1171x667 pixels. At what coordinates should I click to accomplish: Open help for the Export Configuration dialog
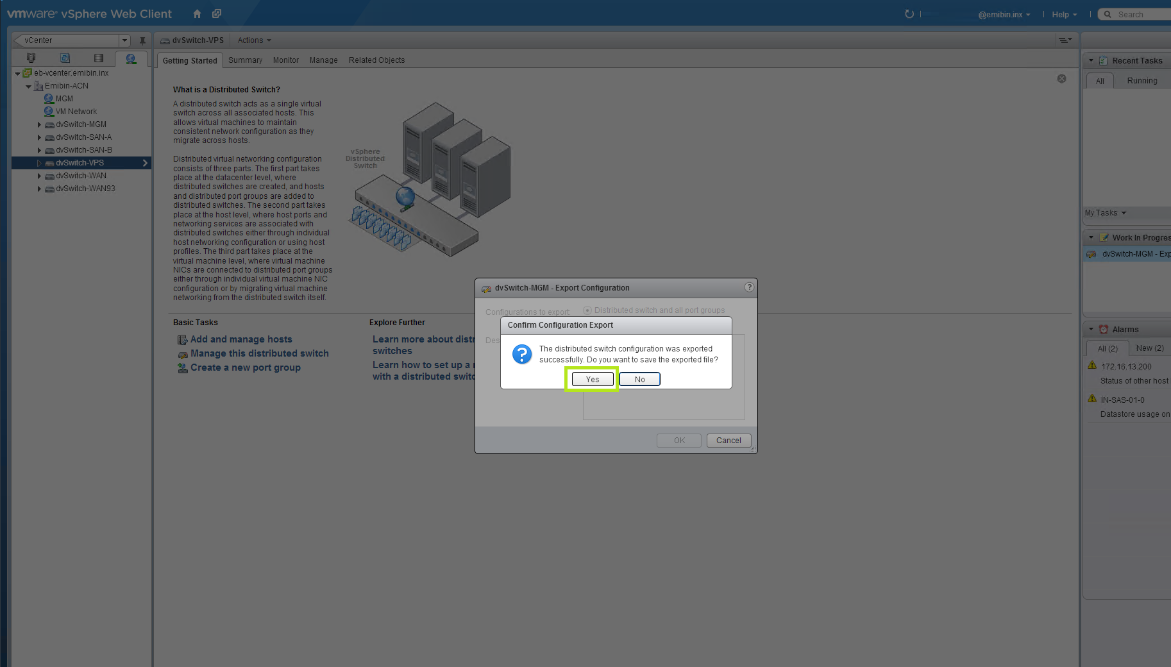(x=749, y=287)
